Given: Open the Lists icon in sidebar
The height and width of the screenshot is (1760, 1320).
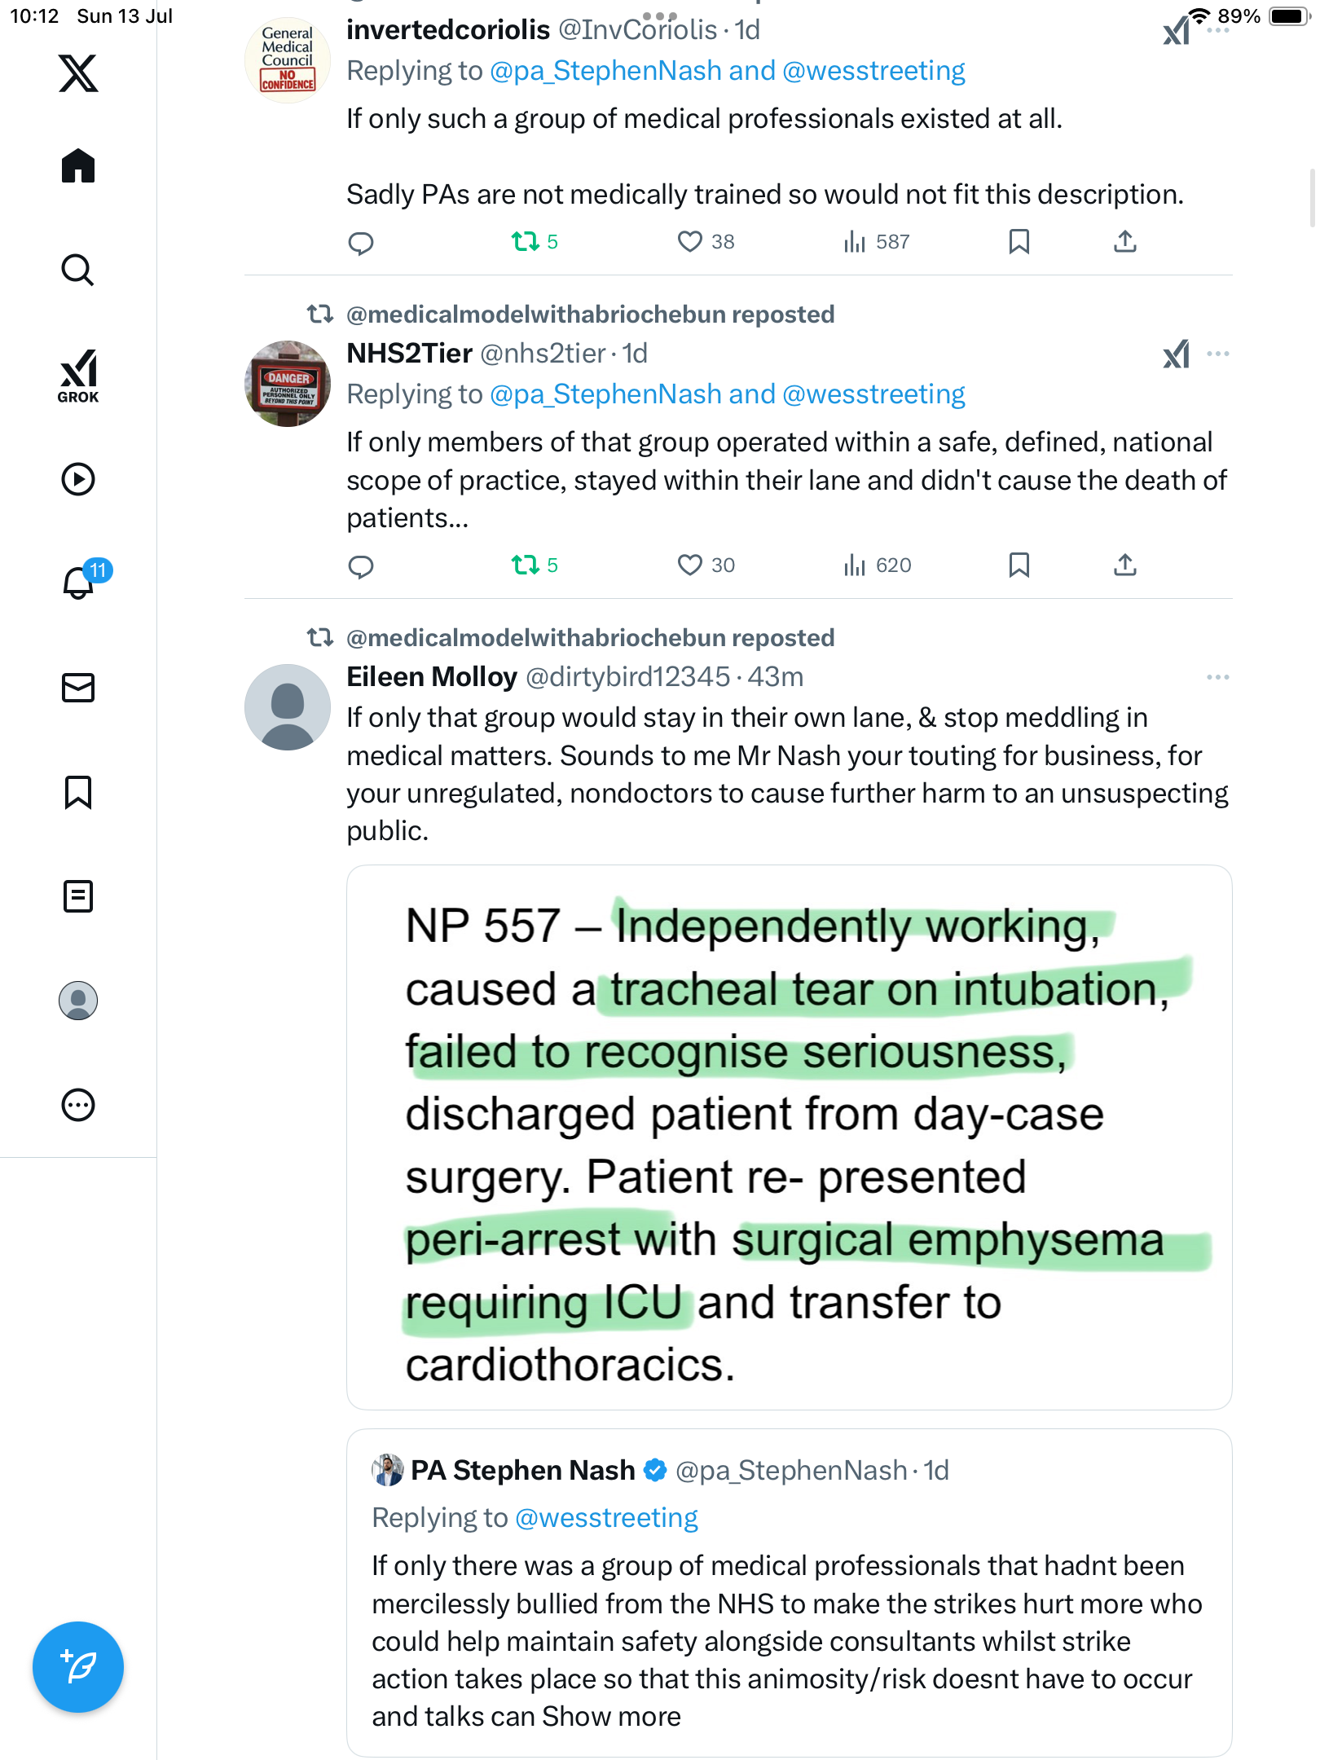Looking at the screenshot, I should click(x=78, y=896).
